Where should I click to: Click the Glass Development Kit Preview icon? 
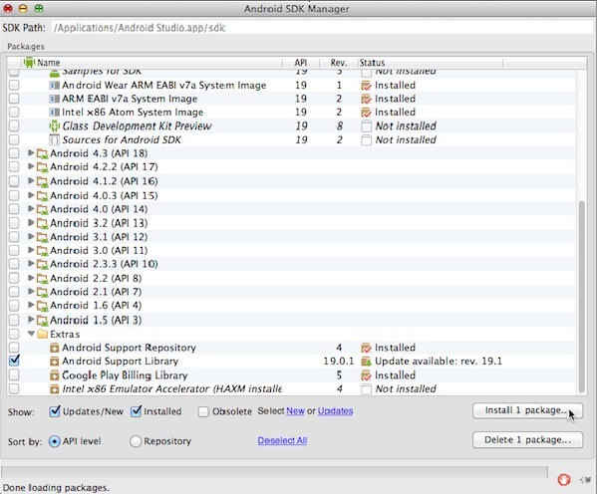coord(55,125)
